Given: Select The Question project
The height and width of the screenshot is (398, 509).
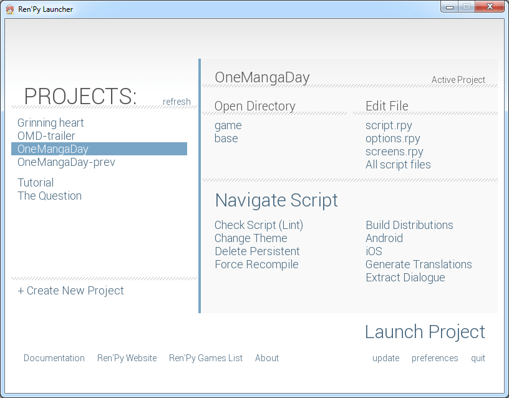Looking at the screenshot, I should click(x=49, y=196).
